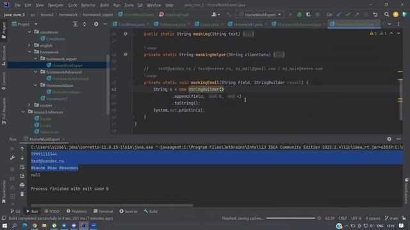The width and height of the screenshot is (410, 230).
Task: Hide the Project tool window
Action: coord(105,24)
